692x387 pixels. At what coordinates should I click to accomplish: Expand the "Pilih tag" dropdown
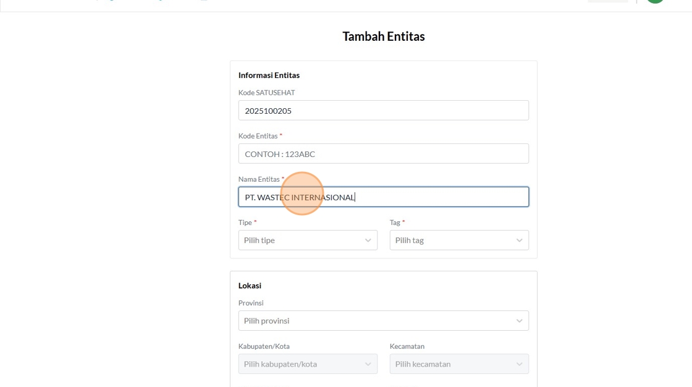coord(454,240)
